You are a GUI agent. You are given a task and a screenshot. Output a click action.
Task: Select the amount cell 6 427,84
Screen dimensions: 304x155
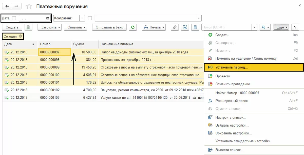click(85, 98)
